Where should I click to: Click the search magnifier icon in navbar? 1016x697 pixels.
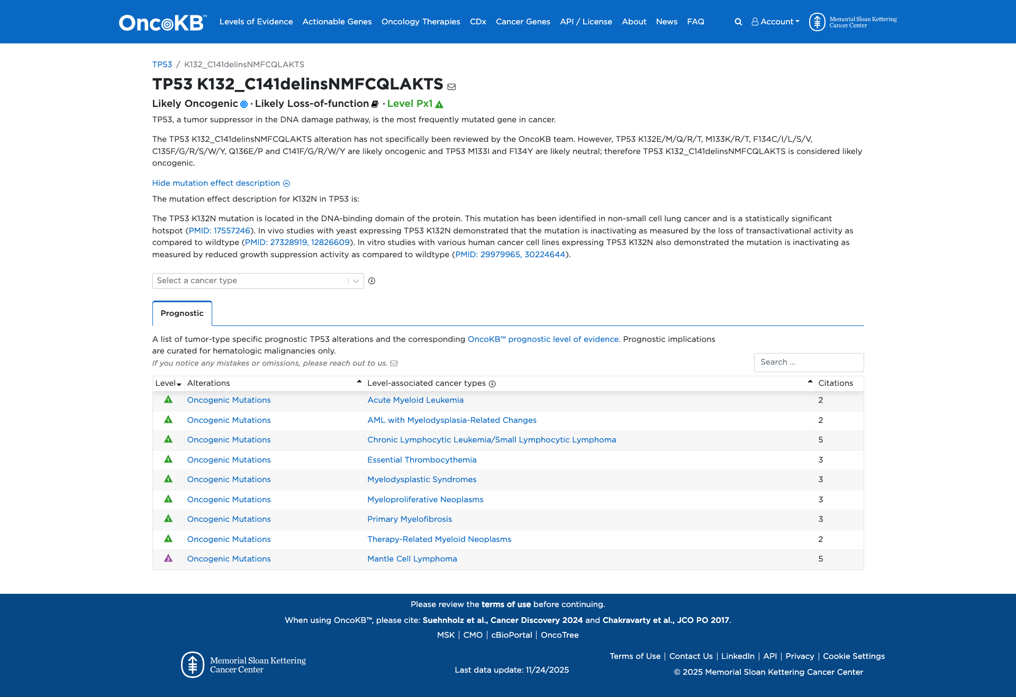[x=738, y=22]
